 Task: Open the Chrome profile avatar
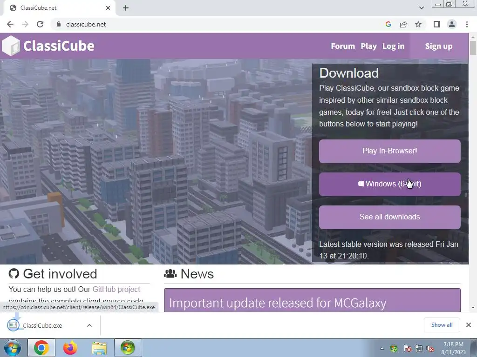point(452,24)
